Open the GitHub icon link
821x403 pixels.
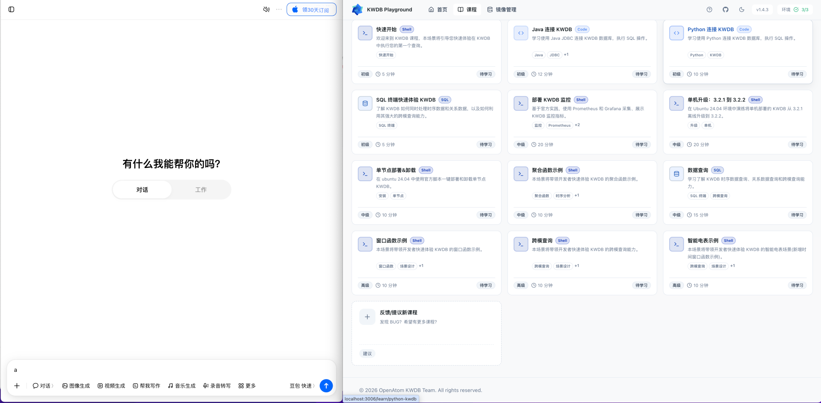pos(726,9)
